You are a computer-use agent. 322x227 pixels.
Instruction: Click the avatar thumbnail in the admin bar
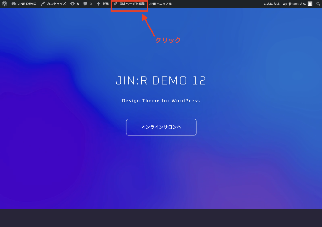309,4
